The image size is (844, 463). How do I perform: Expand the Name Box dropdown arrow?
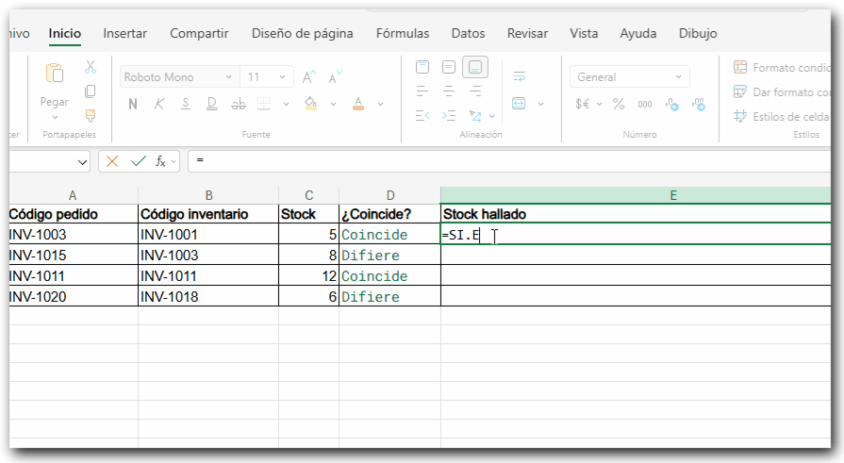(x=82, y=161)
